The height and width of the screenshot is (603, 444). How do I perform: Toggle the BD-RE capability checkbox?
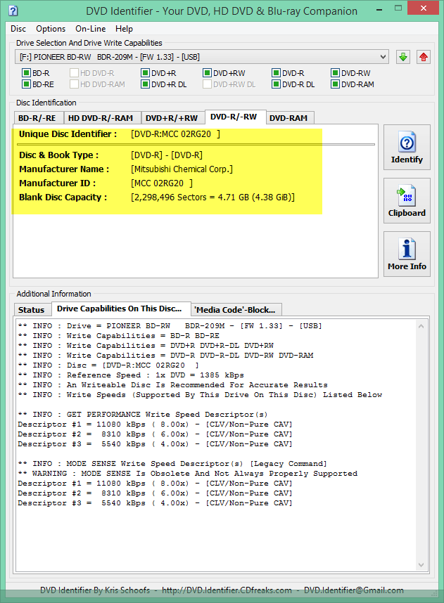tap(26, 84)
